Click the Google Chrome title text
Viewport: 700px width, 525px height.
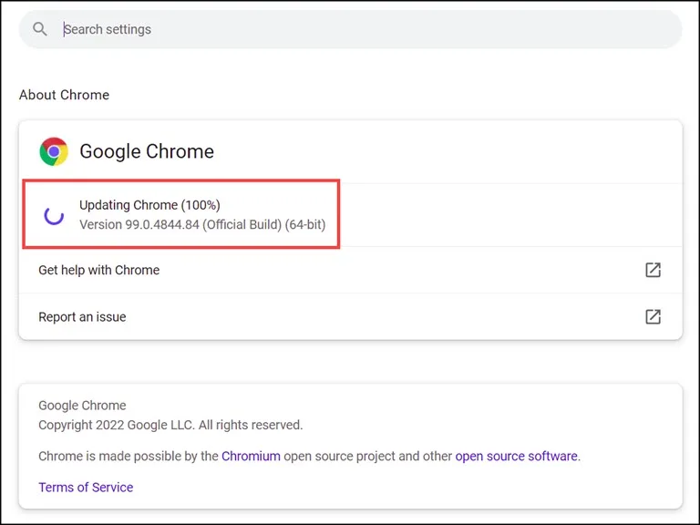[147, 151]
